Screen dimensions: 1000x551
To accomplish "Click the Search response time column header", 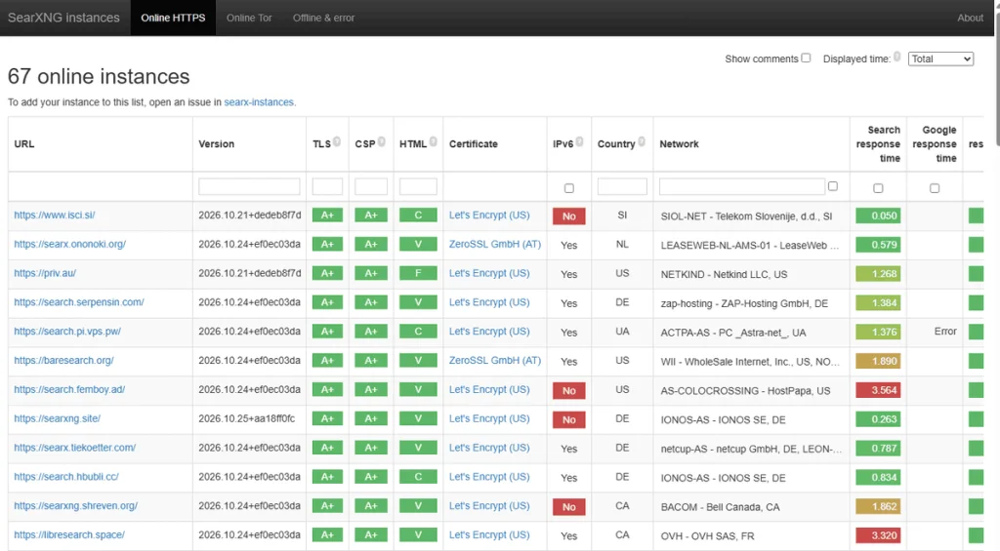I will tap(878, 144).
